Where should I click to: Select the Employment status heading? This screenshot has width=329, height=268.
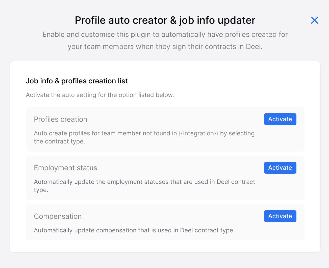point(65,168)
